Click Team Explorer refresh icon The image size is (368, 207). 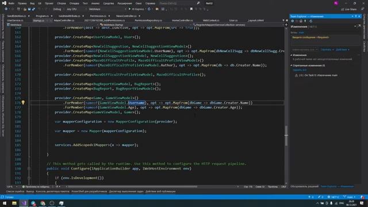click(x=310, y=21)
